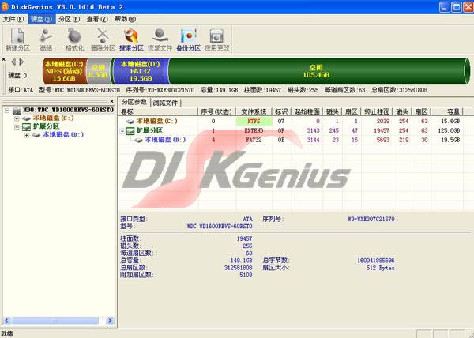Click the 512 Bytes sector size value
The height and width of the screenshot is (338, 474).
coord(380,268)
